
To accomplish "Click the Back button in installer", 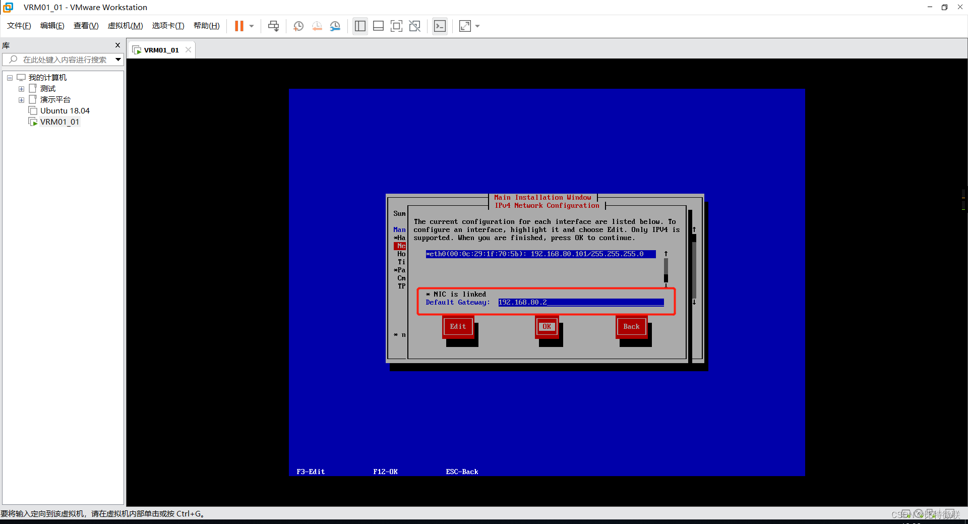I will pos(631,327).
